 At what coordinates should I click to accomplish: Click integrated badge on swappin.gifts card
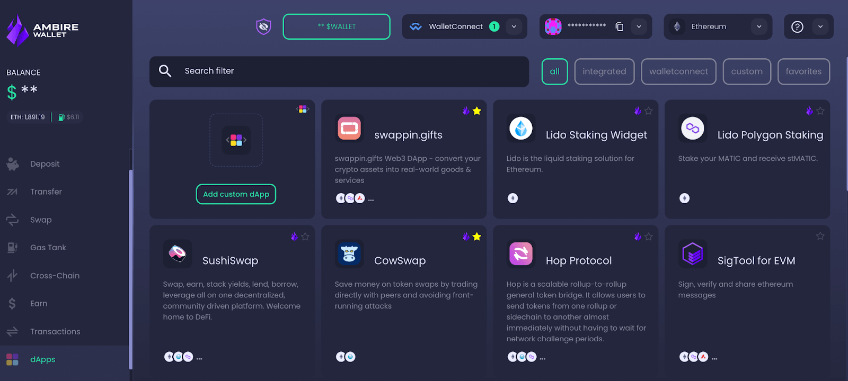pos(466,111)
